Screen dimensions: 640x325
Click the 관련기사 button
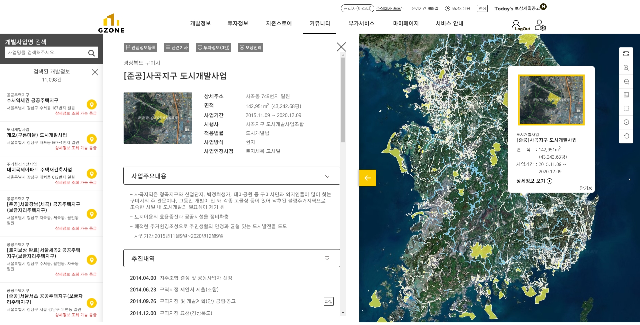[x=177, y=48]
